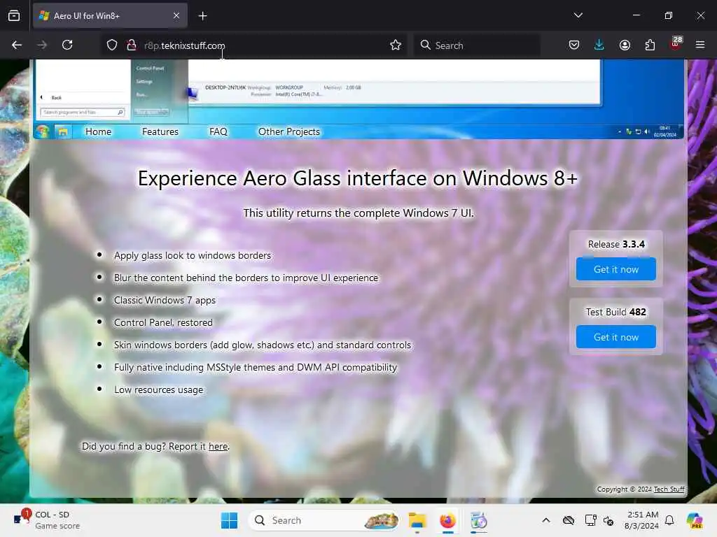Open the Firefox hamburger application menu

(700, 45)
